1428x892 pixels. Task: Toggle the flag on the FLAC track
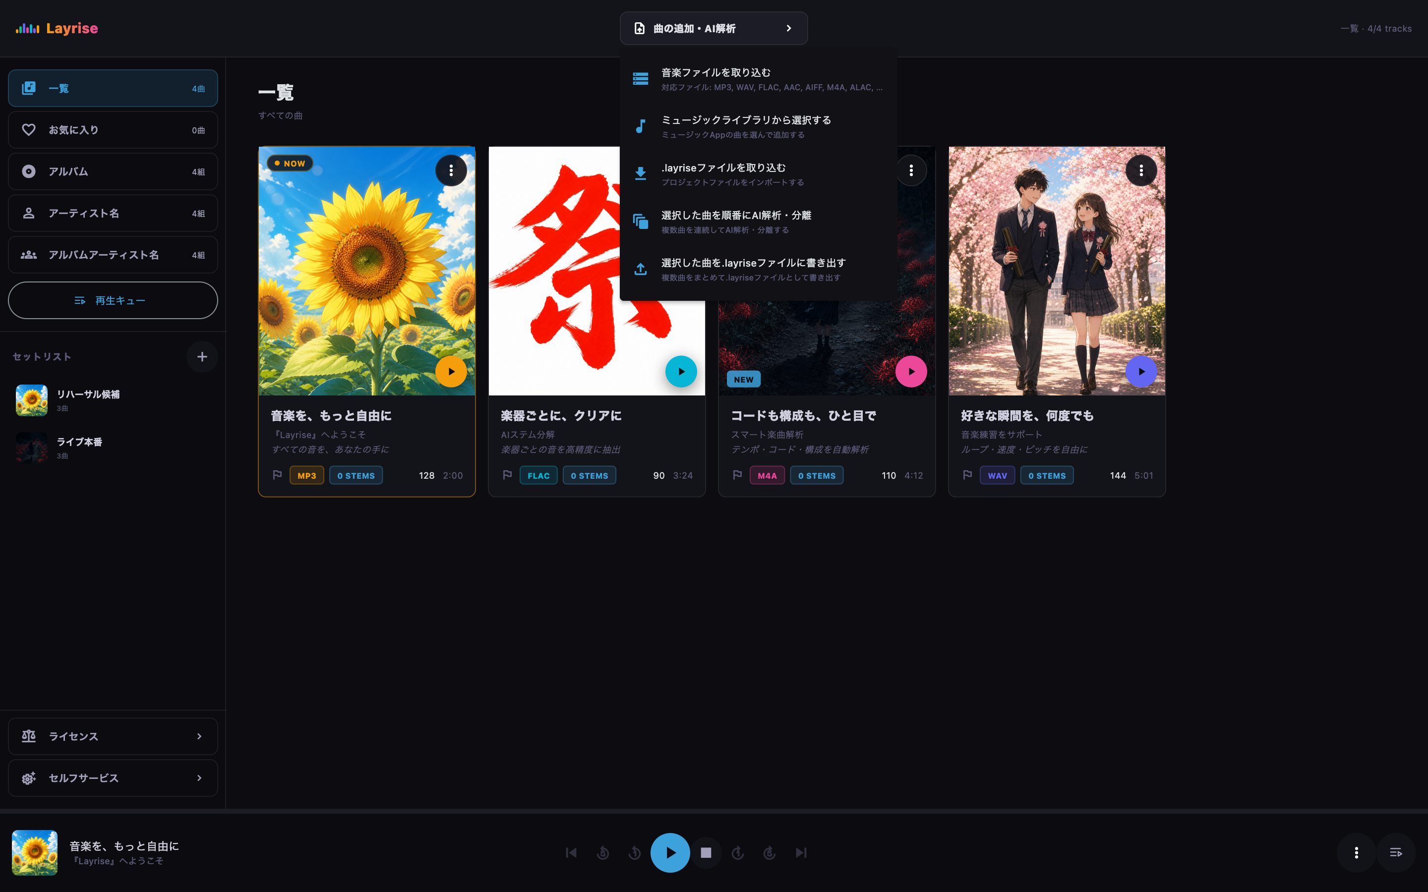click(x=507, y=475)
